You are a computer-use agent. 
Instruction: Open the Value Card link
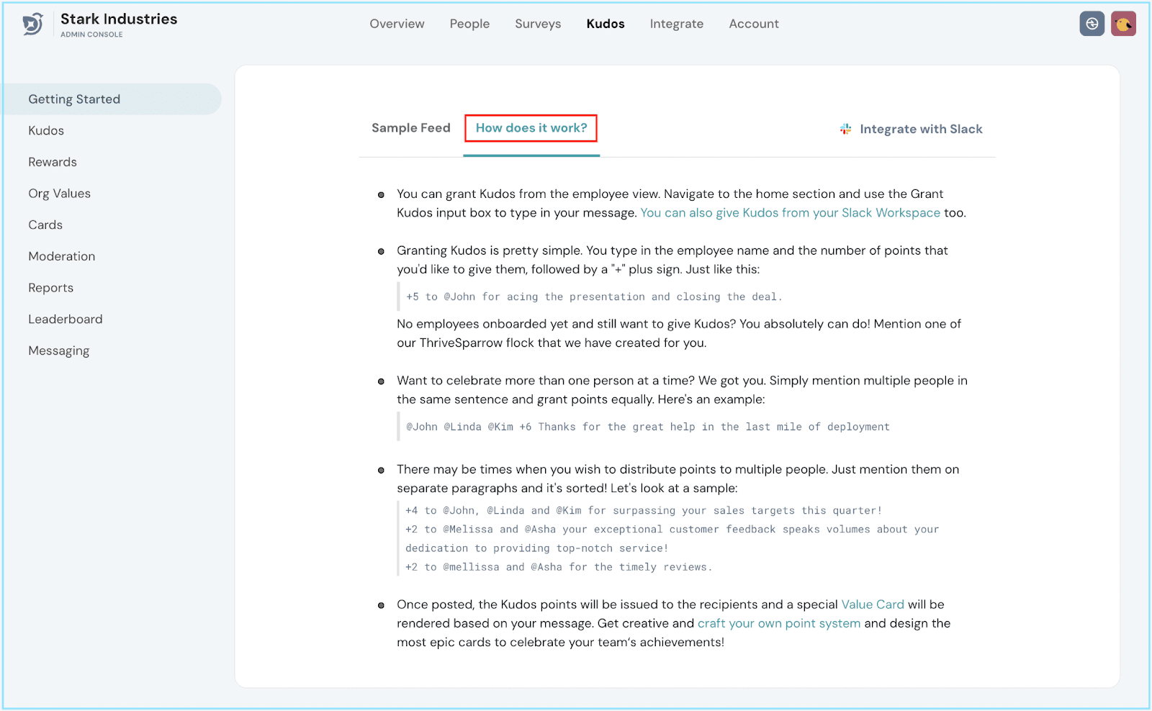pos(873,604)
